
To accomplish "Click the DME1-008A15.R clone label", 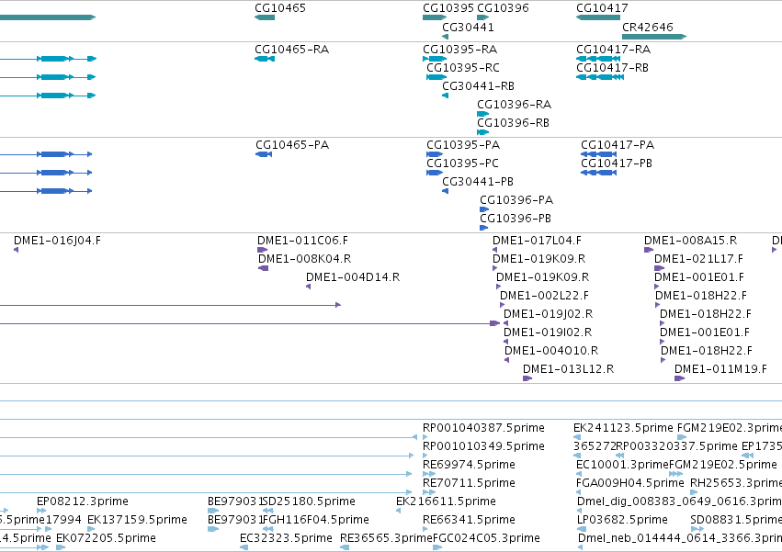I will (x=691, y=241).
